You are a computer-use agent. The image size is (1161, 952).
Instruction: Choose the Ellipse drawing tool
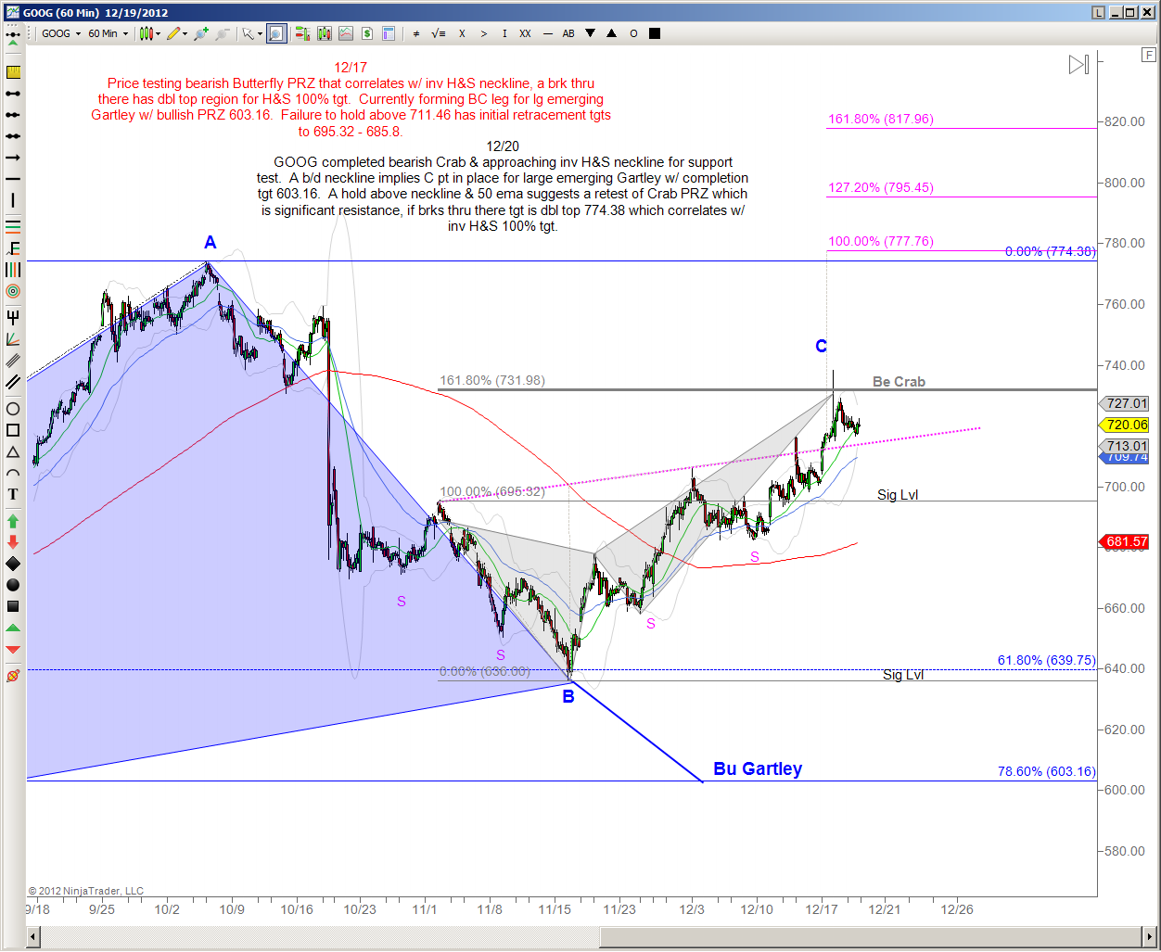pos(13,409)
